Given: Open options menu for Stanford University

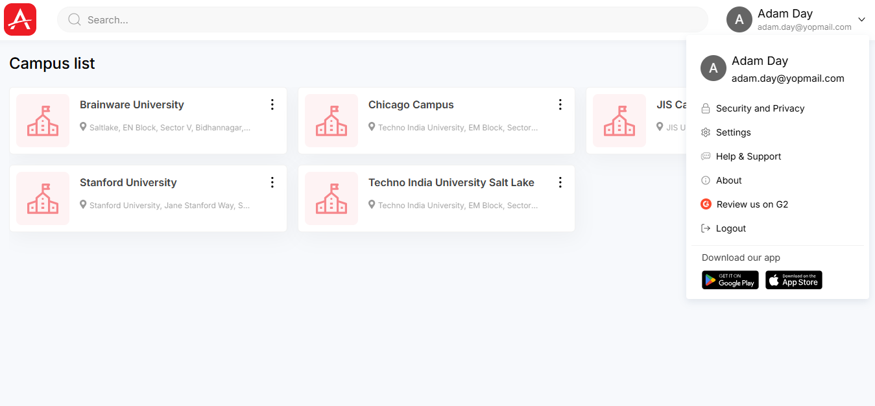Looking at the screenshot, I should point(272,182).
